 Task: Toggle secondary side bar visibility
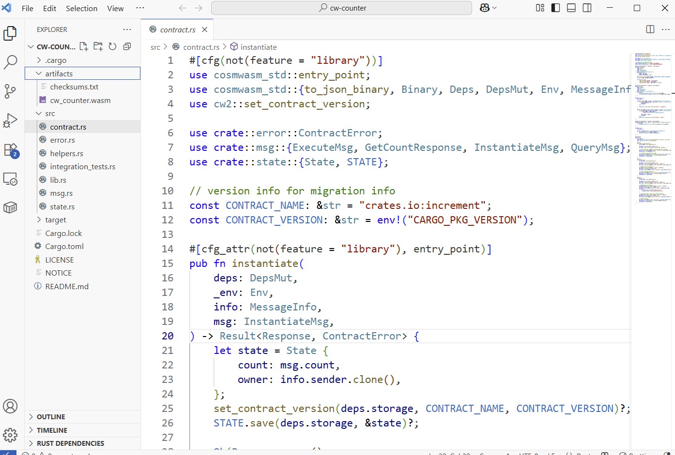[x=587, y=8]
